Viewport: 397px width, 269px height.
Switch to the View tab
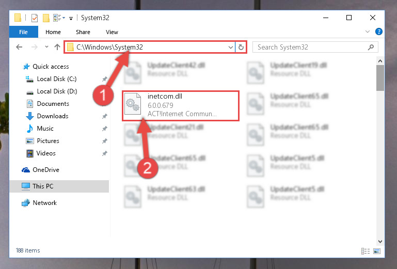112,32
